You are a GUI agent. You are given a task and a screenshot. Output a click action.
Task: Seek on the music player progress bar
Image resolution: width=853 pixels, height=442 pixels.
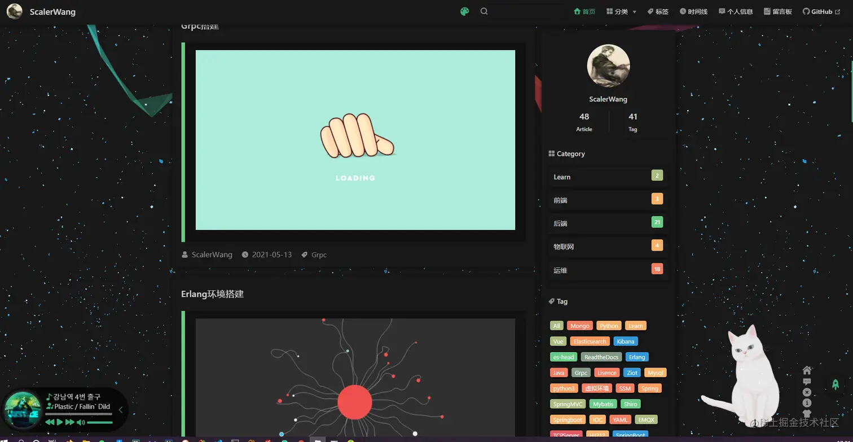(x=78, y=414)
